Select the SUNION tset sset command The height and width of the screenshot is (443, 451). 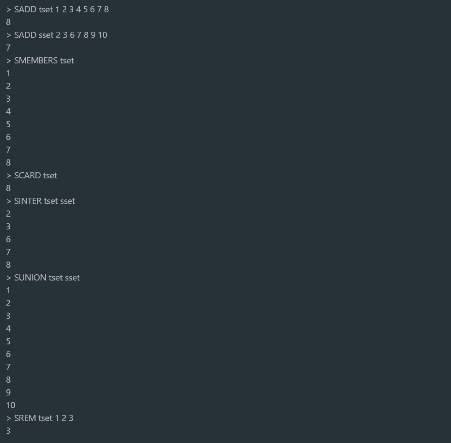pyautogui.click(x=47, y=277)
